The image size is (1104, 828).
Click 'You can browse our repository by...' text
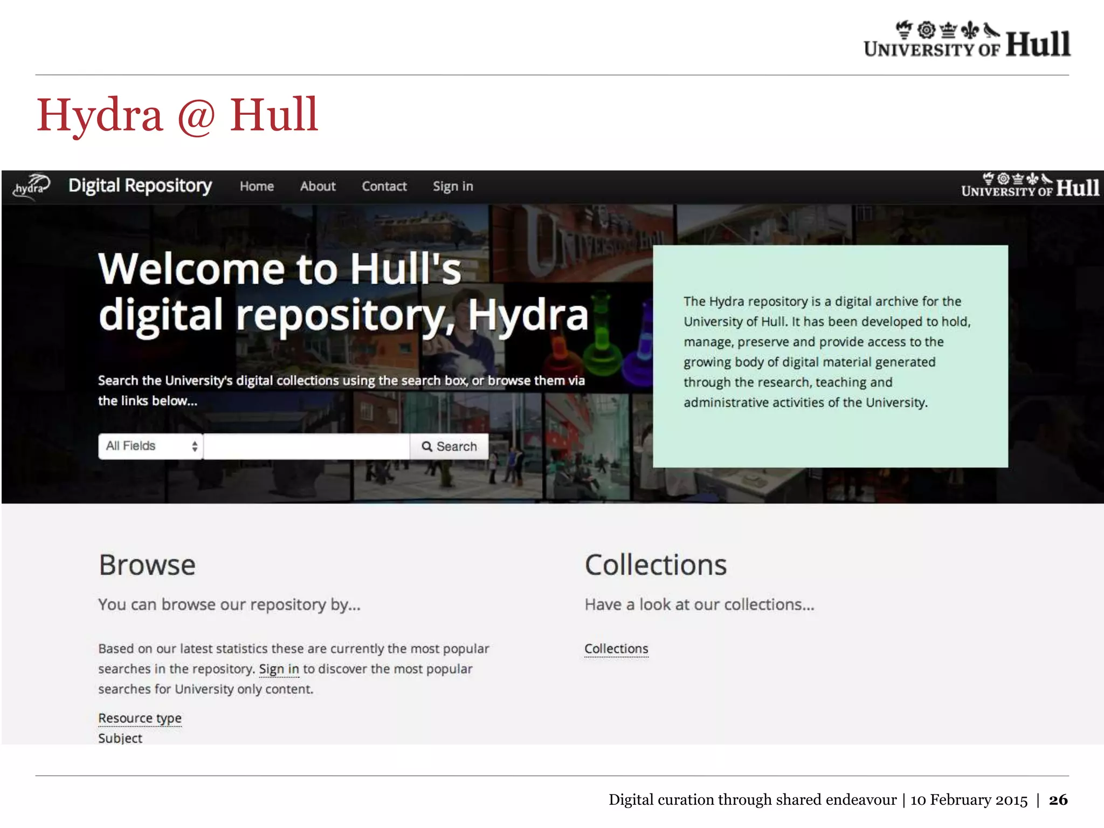[x=229, y=605]
